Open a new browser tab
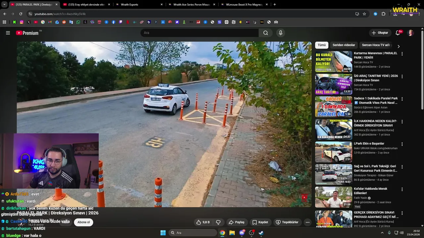424x238 pixels. (x=275, y=5)
